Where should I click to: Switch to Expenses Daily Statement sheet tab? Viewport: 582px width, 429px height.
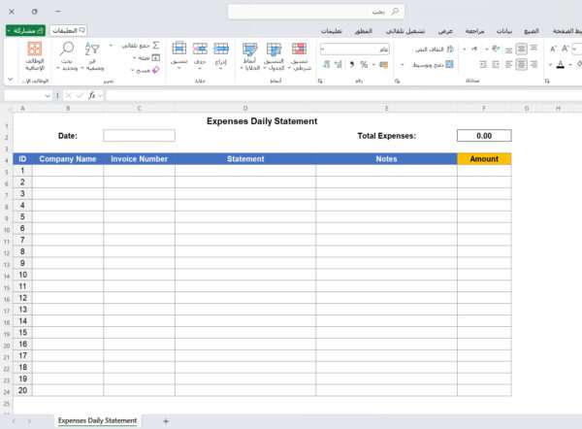click(97, 420)
